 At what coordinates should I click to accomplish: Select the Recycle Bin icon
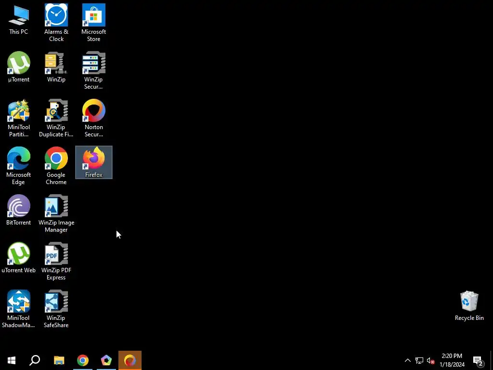[x=469, y=306]
